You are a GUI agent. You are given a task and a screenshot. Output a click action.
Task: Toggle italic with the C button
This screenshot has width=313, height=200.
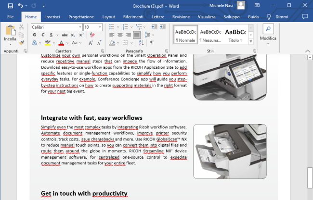tap(43, 35)
